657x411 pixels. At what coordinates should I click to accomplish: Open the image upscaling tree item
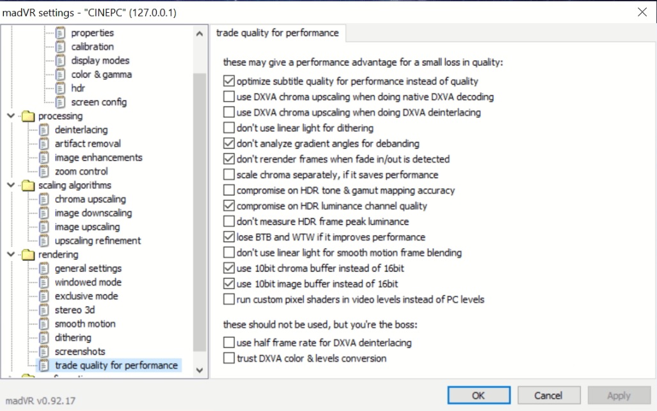(x=87, y=227)
